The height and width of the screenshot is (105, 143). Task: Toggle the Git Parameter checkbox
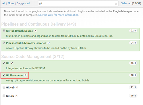coord(4,75)
